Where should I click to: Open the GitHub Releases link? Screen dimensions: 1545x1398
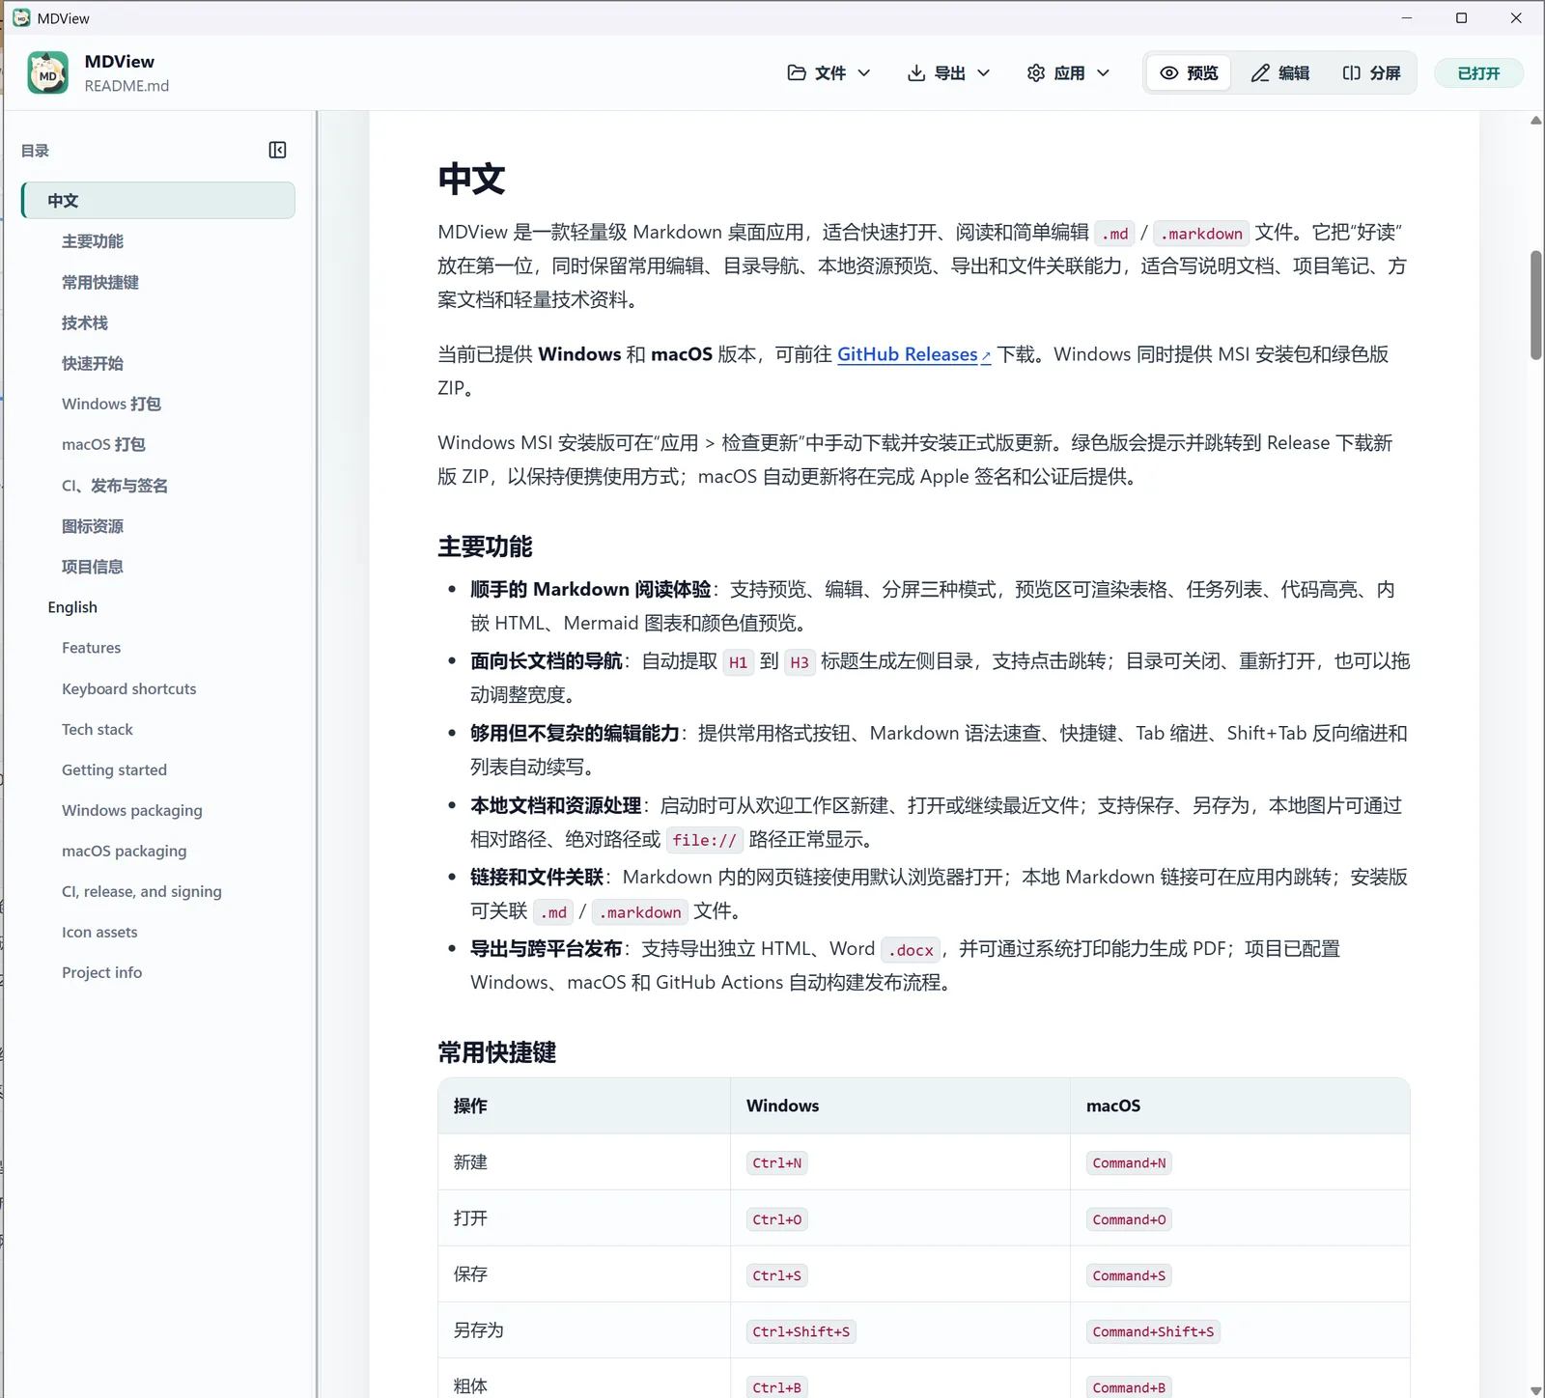click(x=913, y=354)
